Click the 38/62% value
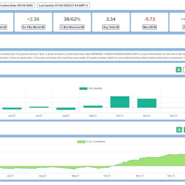The image size is (185, 185). click(x=72, y=19)
